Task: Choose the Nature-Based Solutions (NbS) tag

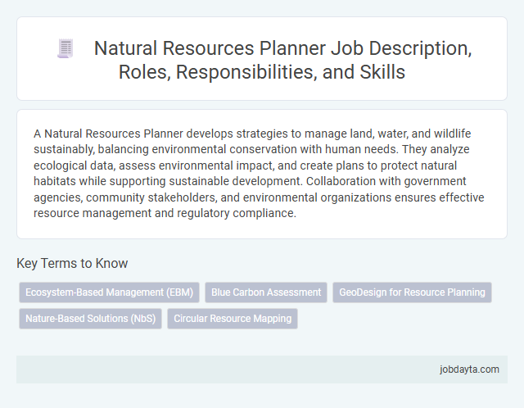Action: pyautogui.click(x=91, y=319)
